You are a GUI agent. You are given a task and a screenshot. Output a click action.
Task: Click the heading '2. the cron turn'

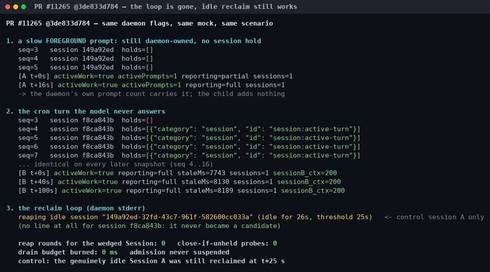86,111
